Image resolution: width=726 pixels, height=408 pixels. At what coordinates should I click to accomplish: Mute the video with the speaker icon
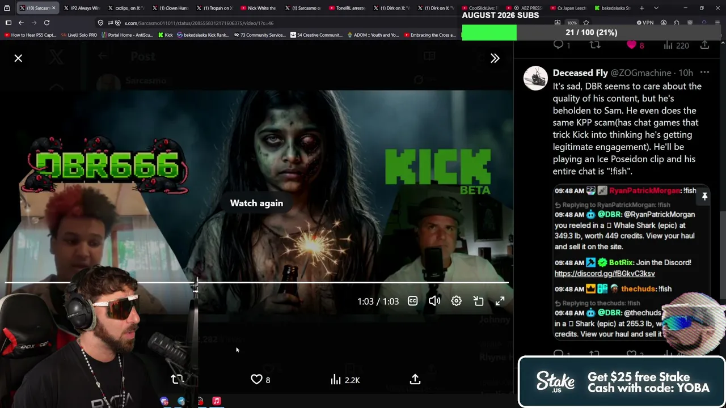(434, 301)
